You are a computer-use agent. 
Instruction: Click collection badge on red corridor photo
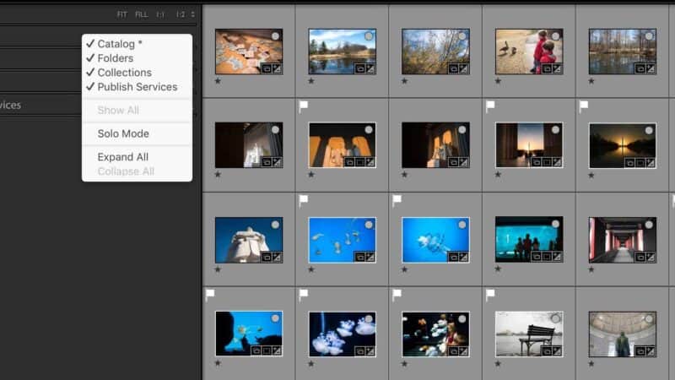(640, 258)
